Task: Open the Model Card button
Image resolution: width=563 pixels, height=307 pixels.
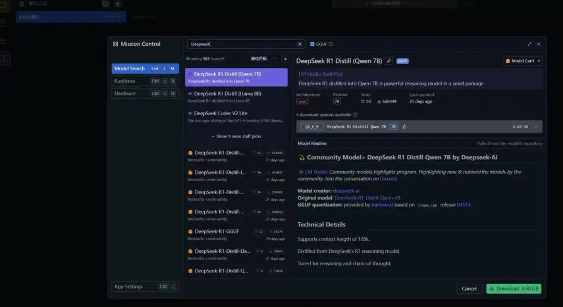Action: (523, 61)
